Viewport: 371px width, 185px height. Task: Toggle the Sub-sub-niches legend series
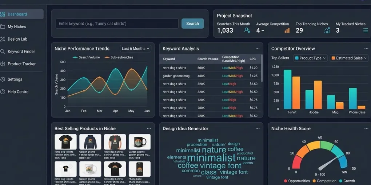coord(119,57)
